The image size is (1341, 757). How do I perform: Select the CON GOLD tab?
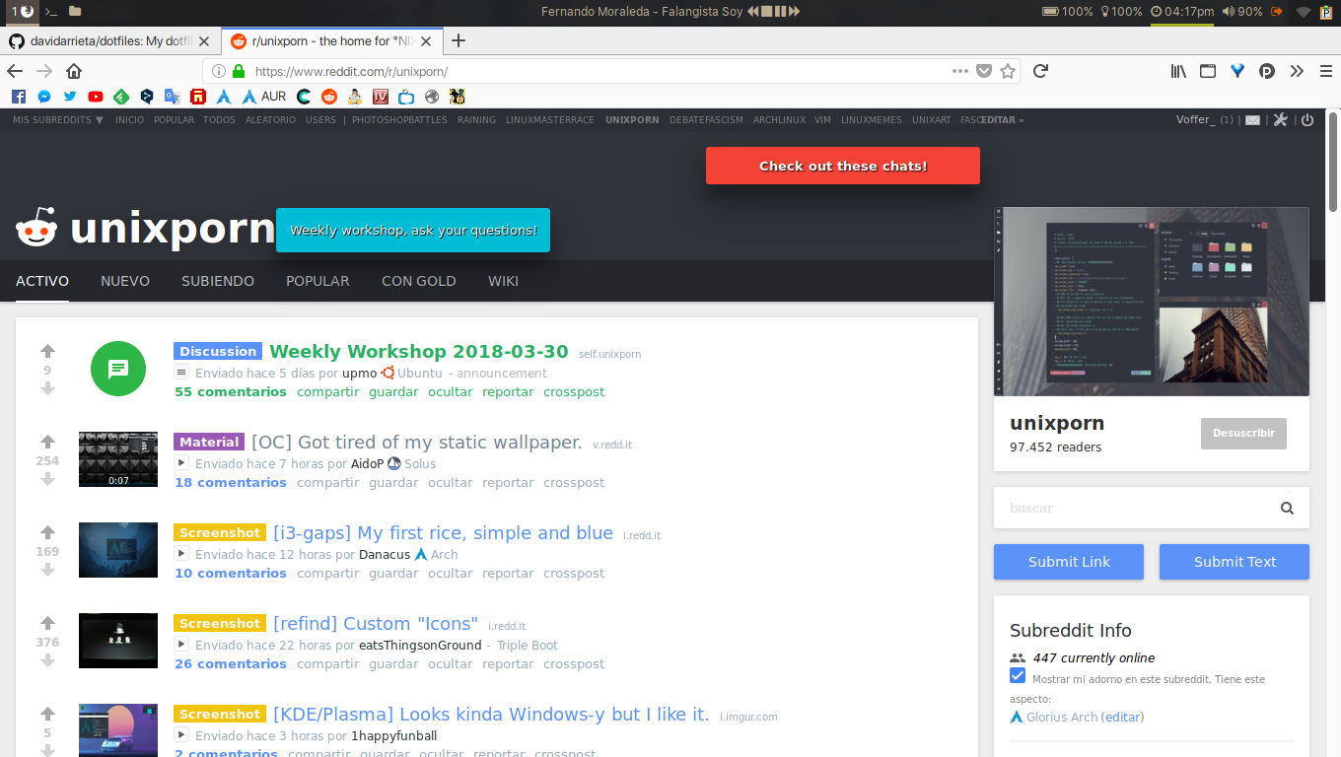pyautogui.click(x=419, y=281)
